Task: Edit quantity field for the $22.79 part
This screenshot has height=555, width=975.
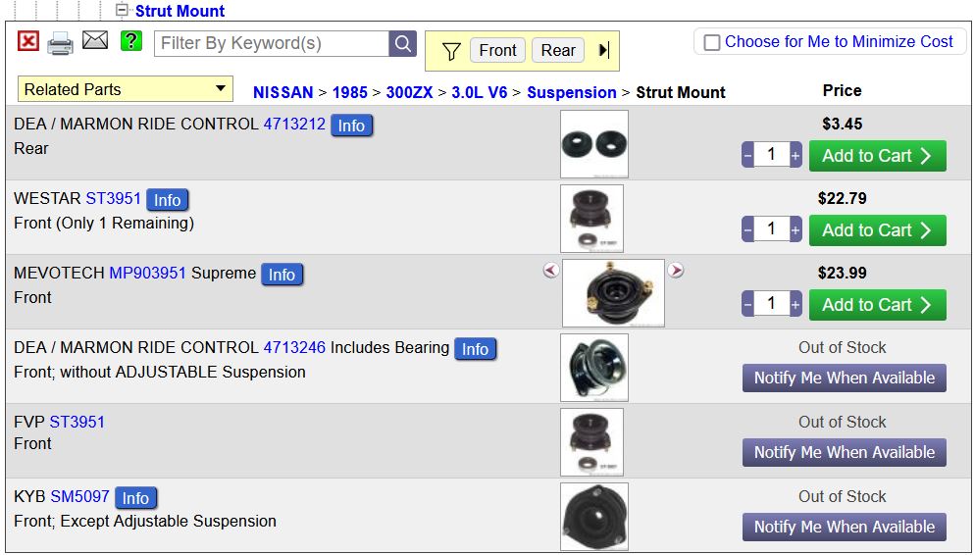Action: point(772,229)
